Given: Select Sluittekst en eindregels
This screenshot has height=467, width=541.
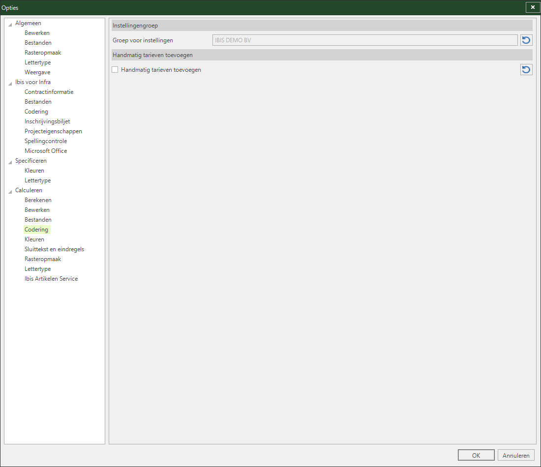Looking at the screenshot, I should 54,249.
